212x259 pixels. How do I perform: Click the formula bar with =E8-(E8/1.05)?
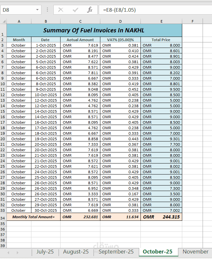point(155,10)
